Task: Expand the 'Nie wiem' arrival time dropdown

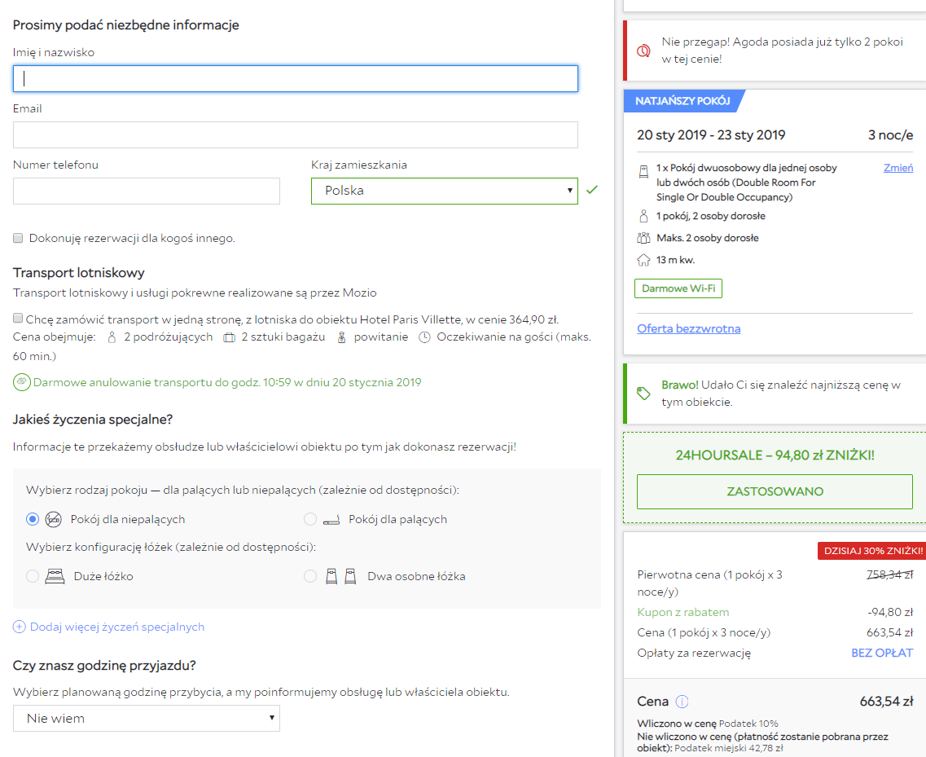Action: coord(147,718)
